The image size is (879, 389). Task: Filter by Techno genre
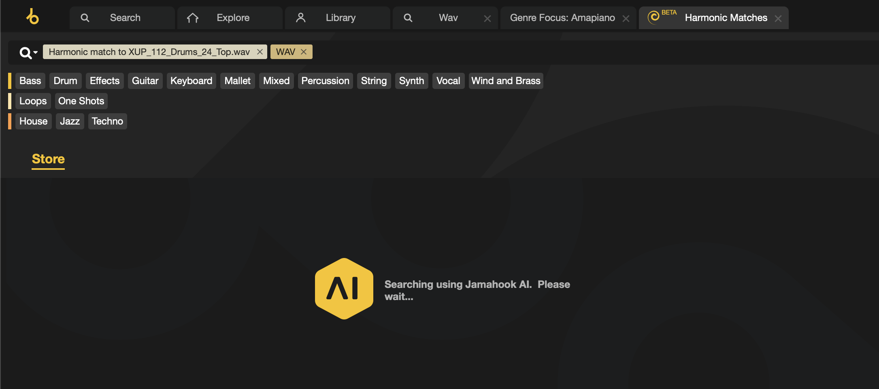(x=108, y=121)
